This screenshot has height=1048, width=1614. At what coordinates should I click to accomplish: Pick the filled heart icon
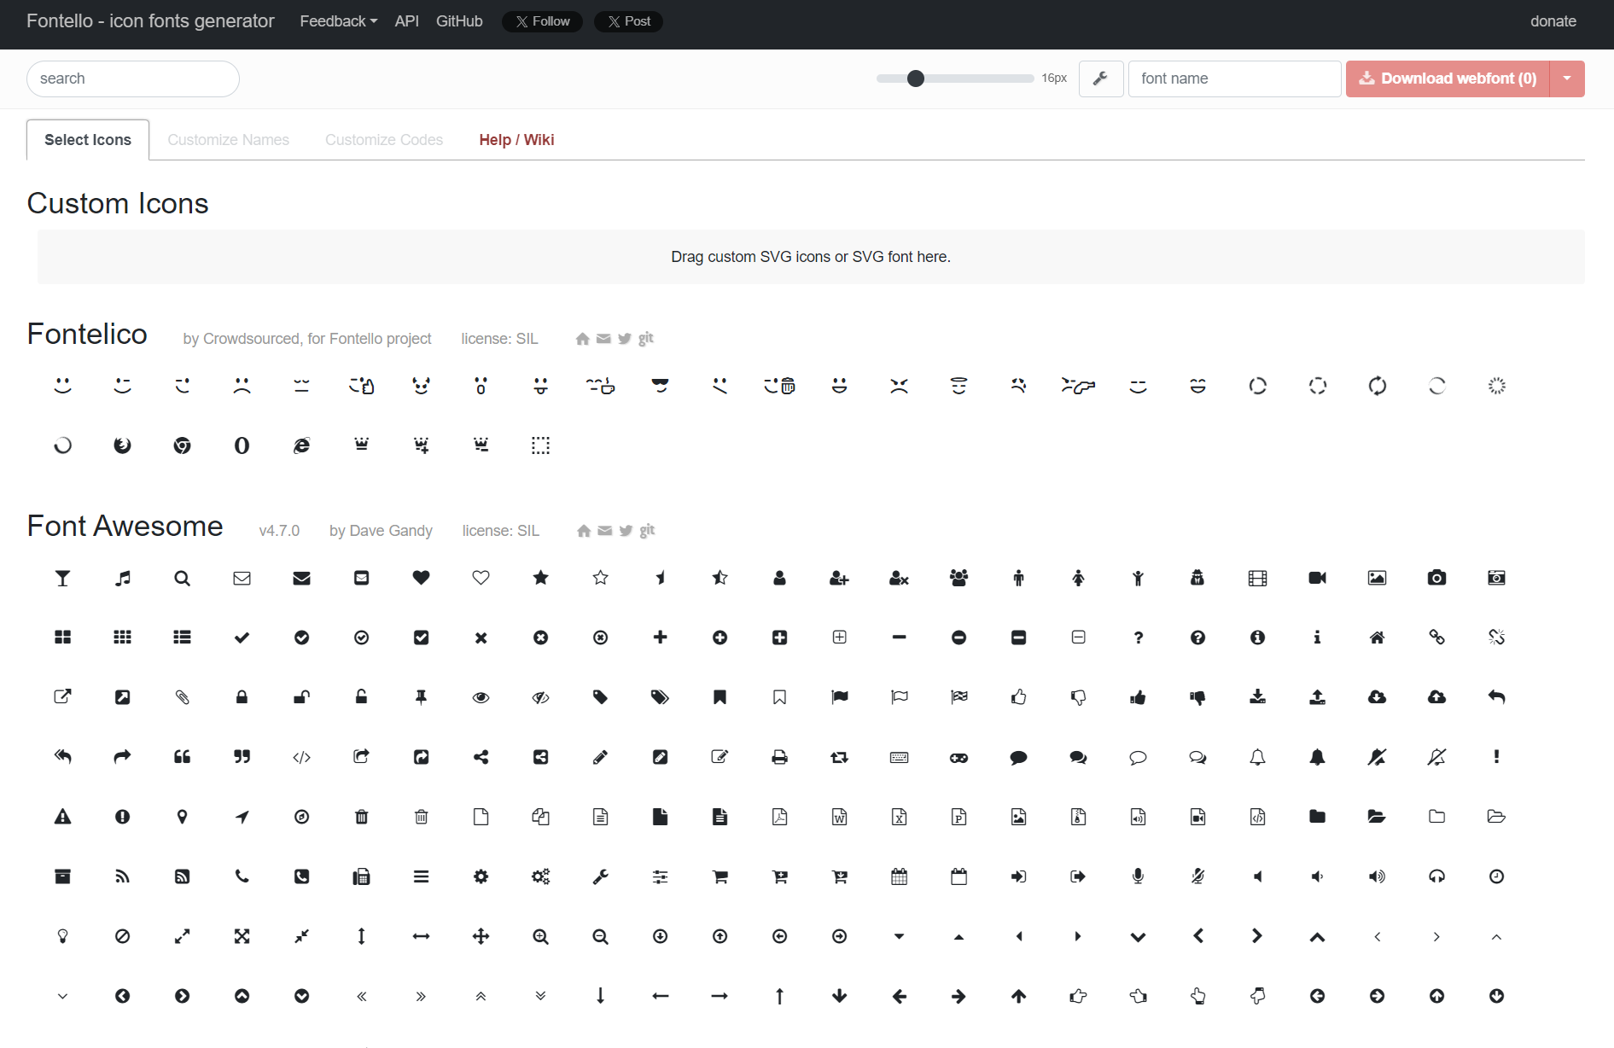[422, 578]
